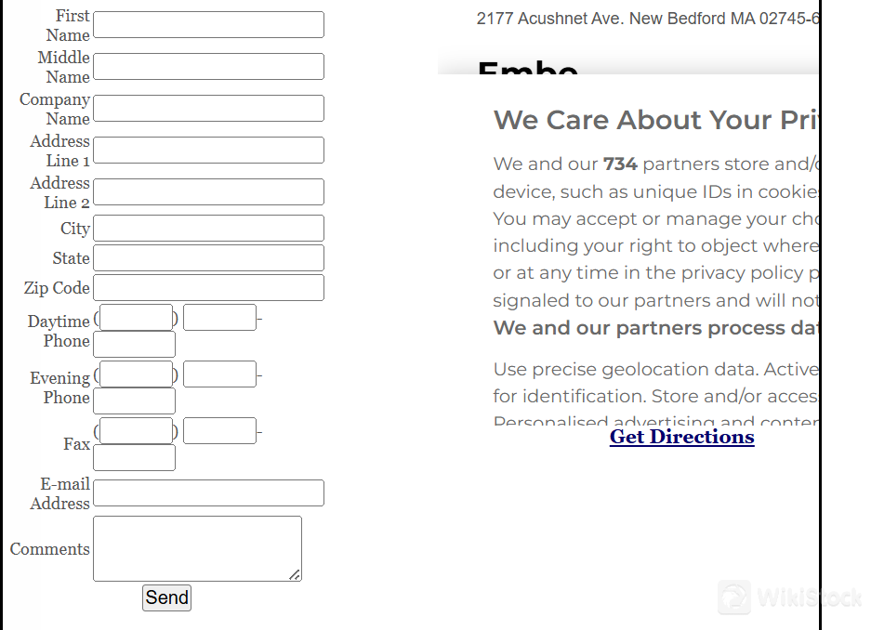
Task: Focus the Middle Name text box
Action: [x=209, y=67]
